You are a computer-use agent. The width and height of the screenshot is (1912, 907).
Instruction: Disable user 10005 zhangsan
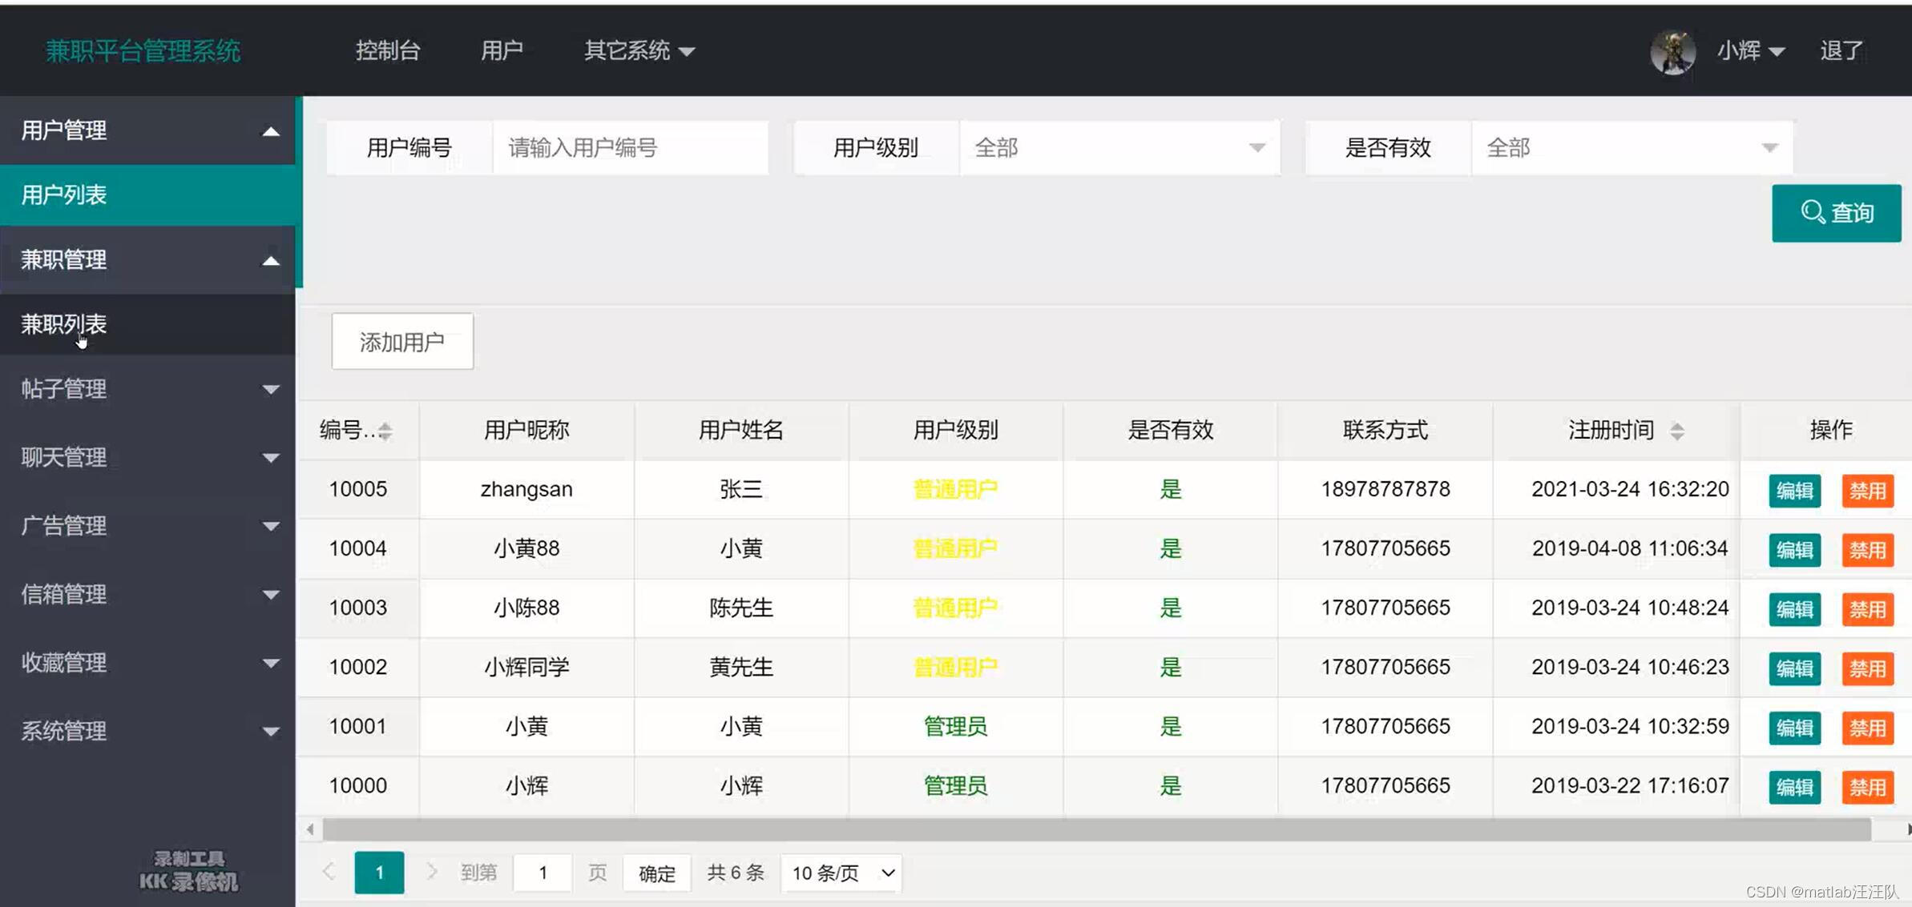tap(1867, 491)
